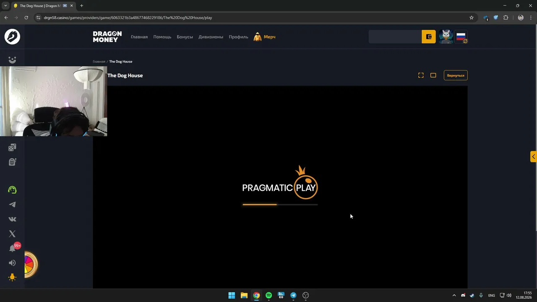Click the Dragon Money text logo
Viewport: 537px width, 302px height.
tap(107, 36)
